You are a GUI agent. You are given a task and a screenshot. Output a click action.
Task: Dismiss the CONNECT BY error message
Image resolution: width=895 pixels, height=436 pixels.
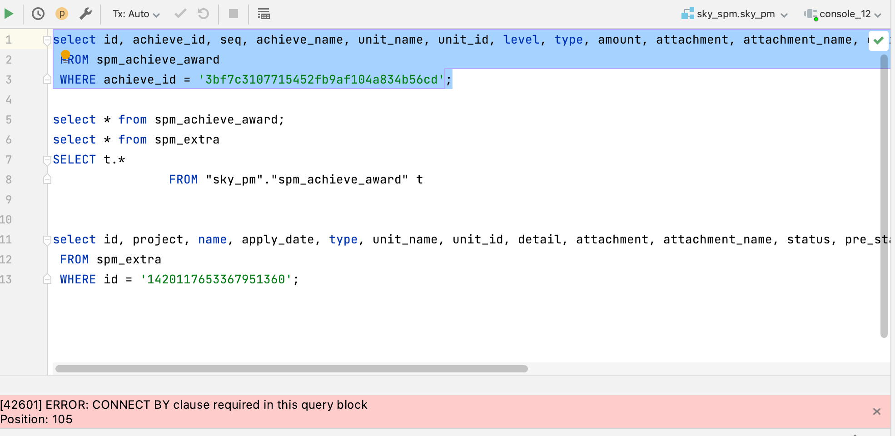[x=877, y=411]
